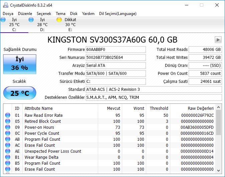This screenshot has height=177, width=225.
Task: Click status orb of Power Cycle Count row
Action: coord(8,133)
